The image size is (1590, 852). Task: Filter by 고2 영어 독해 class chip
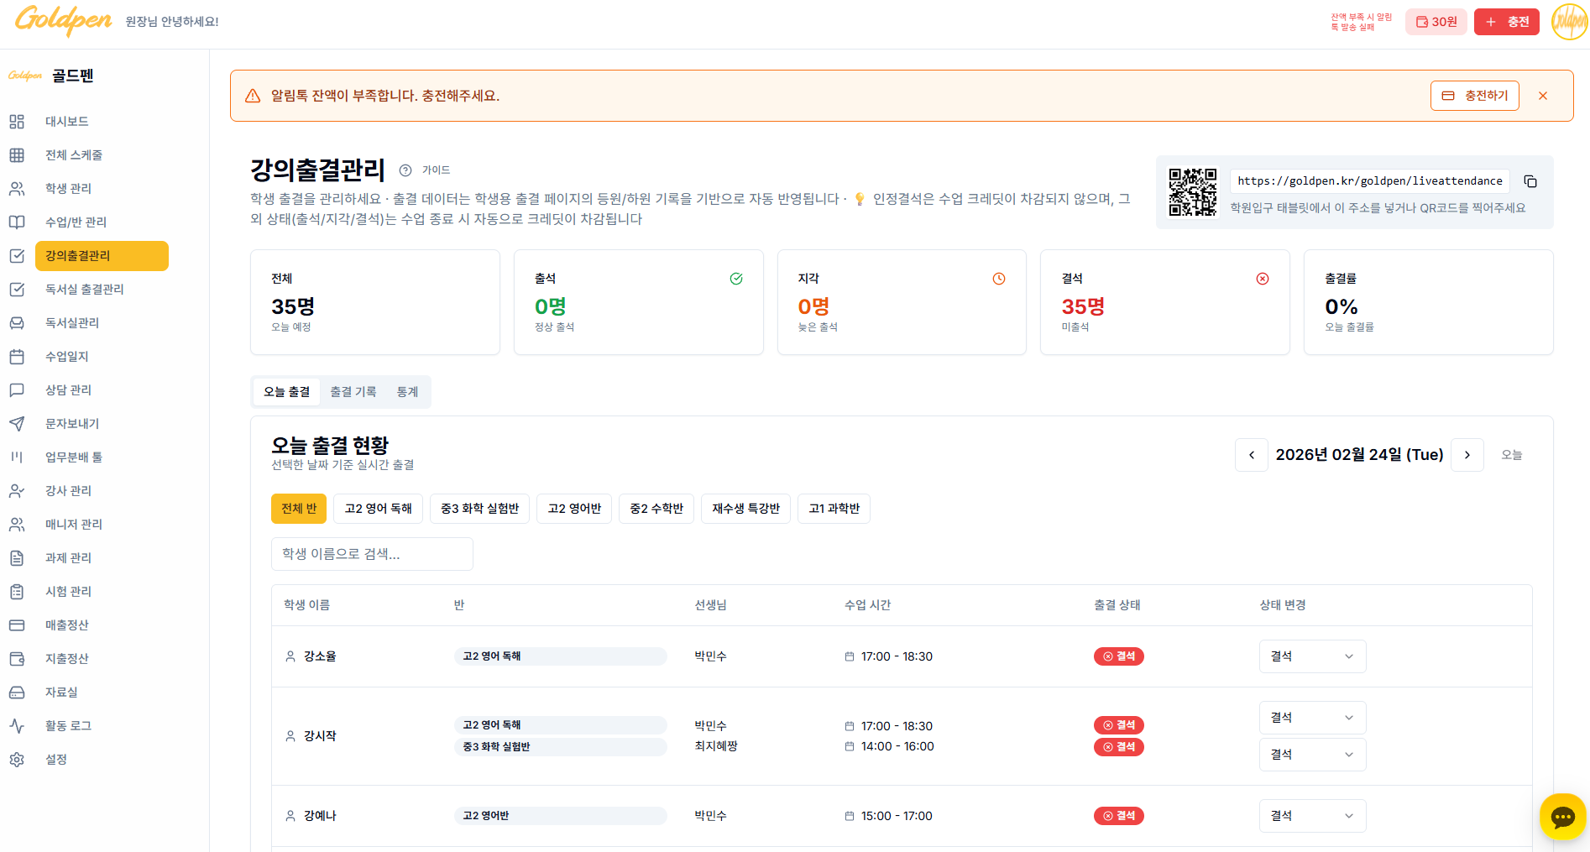378,509
